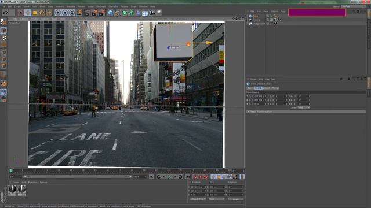Open the Function menu in Material Manager
The width and height of the screenshot is (371, 208).
33,183
